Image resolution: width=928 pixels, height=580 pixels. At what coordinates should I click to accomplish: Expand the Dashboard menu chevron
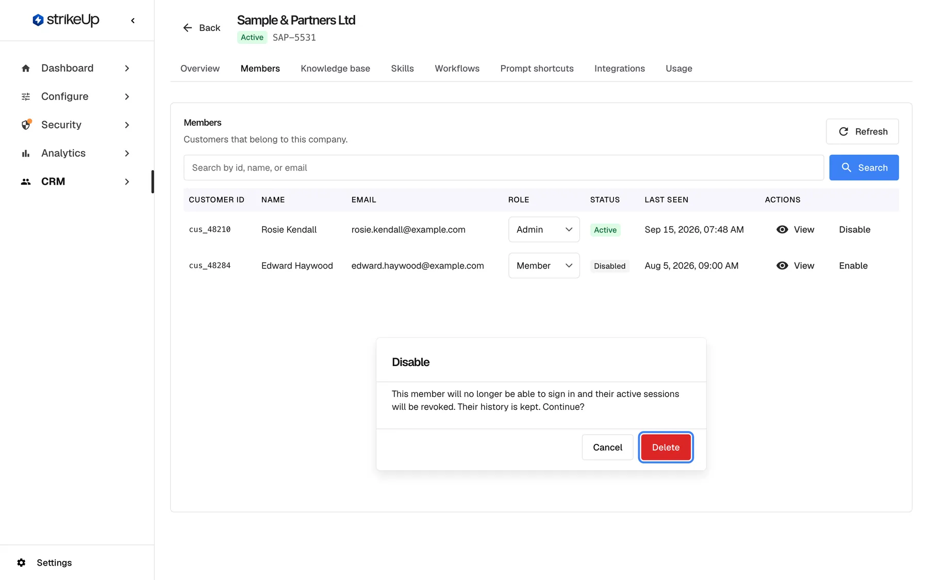tap(127, 69)
